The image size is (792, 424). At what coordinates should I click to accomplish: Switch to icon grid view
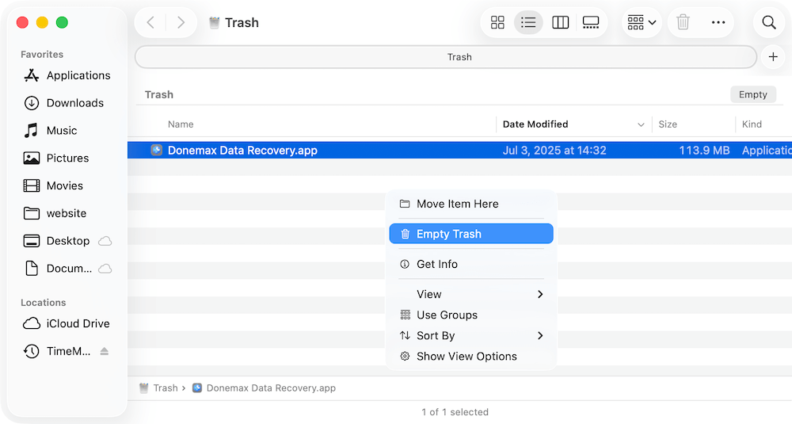[497, 22]
